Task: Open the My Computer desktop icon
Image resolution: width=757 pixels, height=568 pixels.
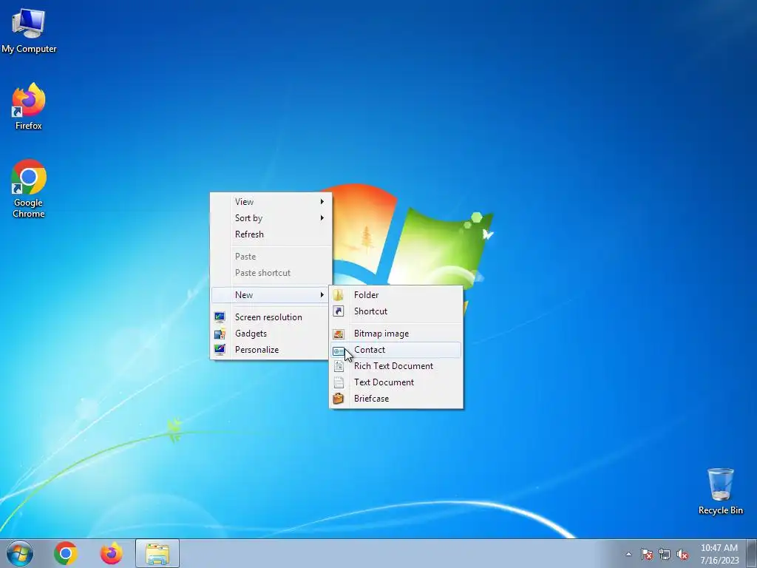Action: [x=29, y=30]
